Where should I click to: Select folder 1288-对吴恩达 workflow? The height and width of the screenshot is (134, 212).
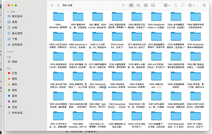click(117, 76)
